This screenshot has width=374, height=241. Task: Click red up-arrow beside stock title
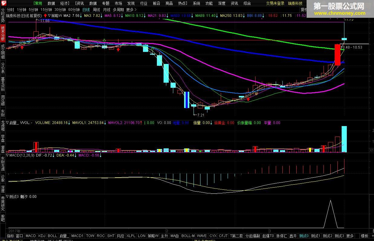[45, 15]
